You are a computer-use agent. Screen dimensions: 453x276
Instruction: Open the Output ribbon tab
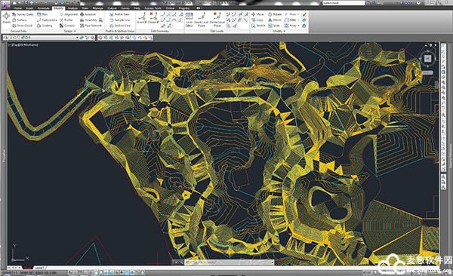[x=112, y=8]
